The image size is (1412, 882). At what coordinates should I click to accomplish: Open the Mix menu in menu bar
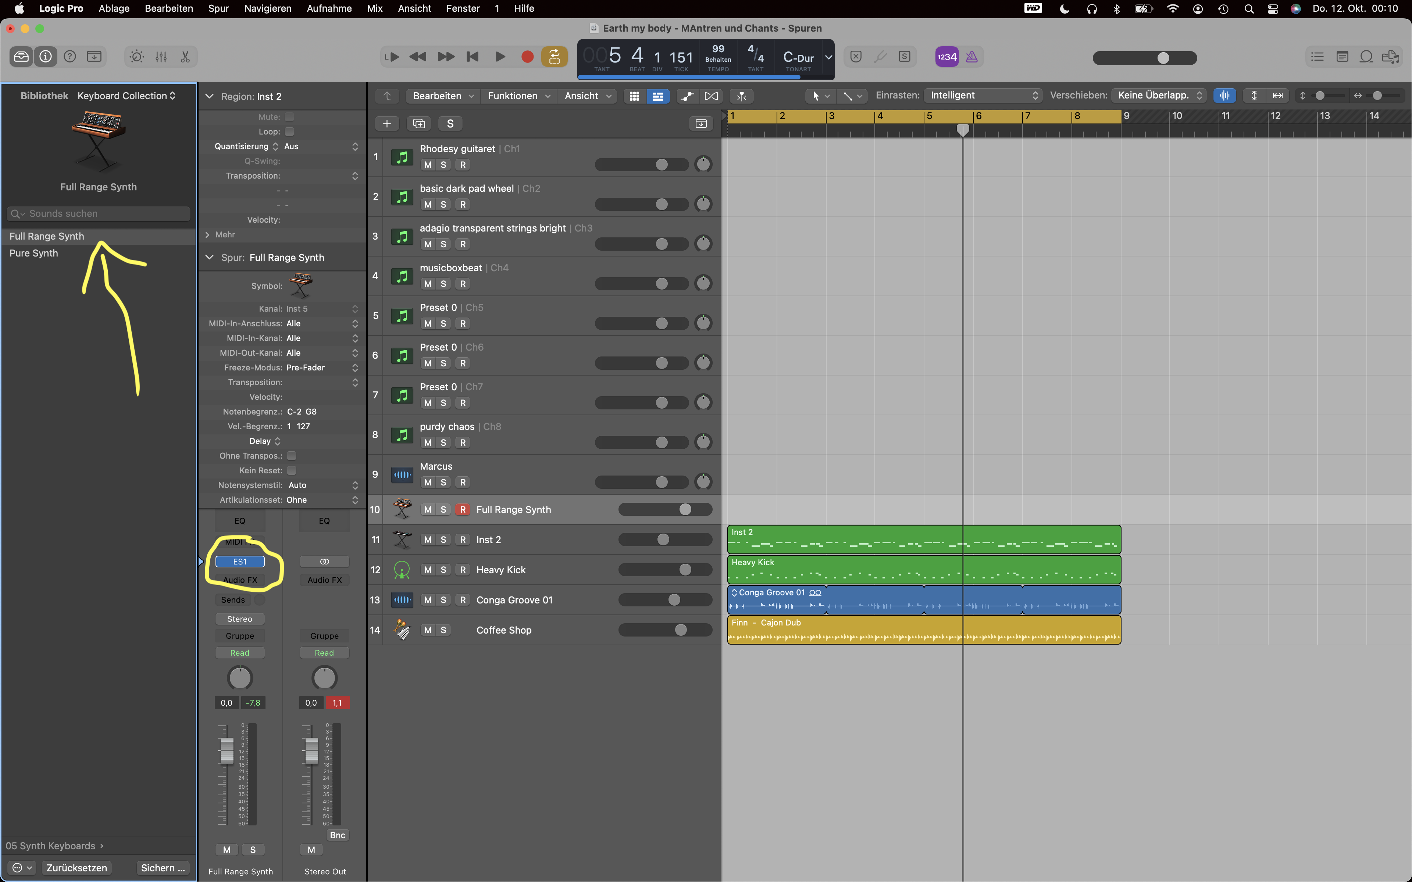pyautogui.click(x=375, y=8)
